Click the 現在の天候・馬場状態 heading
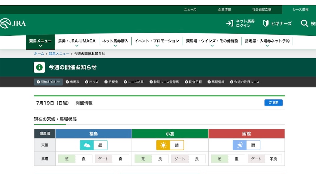 (x=55, y=119)
